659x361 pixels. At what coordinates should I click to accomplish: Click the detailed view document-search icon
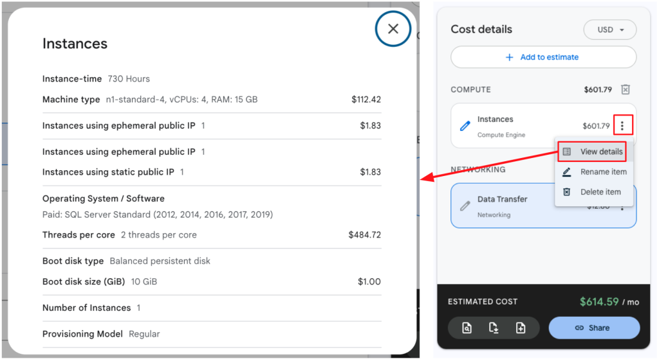click(467, 328)
